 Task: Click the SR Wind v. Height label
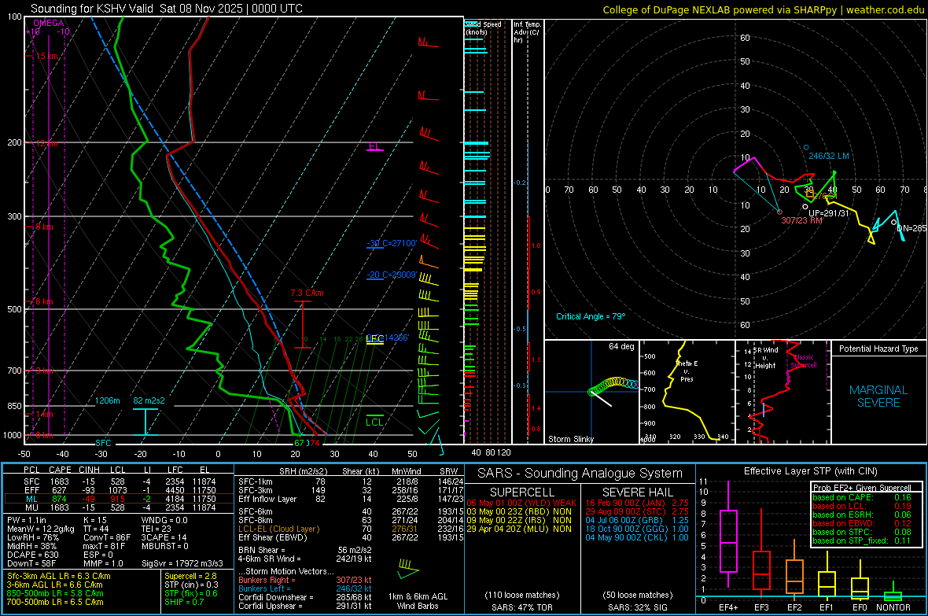765,358
